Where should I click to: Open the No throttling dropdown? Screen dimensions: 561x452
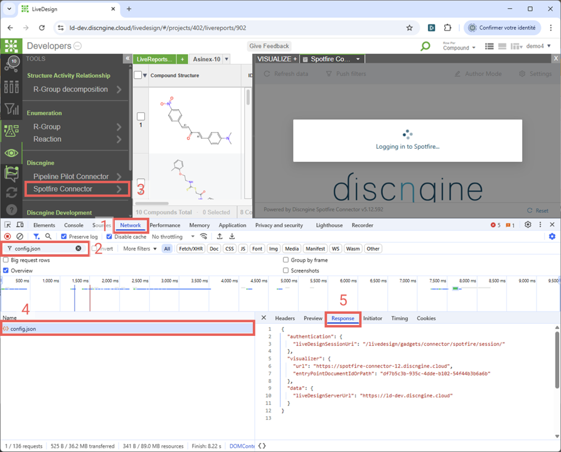173,237
